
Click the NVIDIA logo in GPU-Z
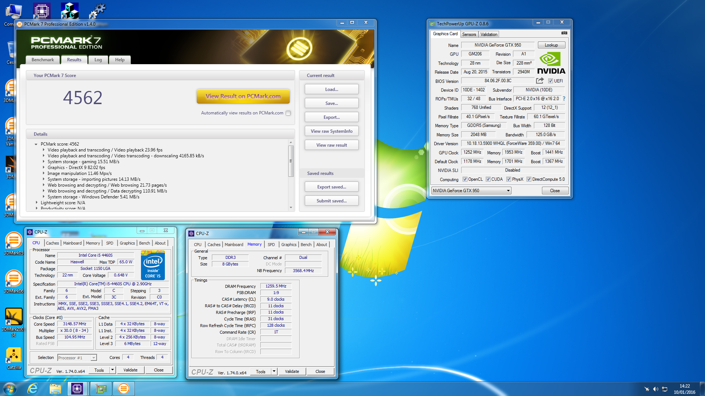tap(551, 63)
